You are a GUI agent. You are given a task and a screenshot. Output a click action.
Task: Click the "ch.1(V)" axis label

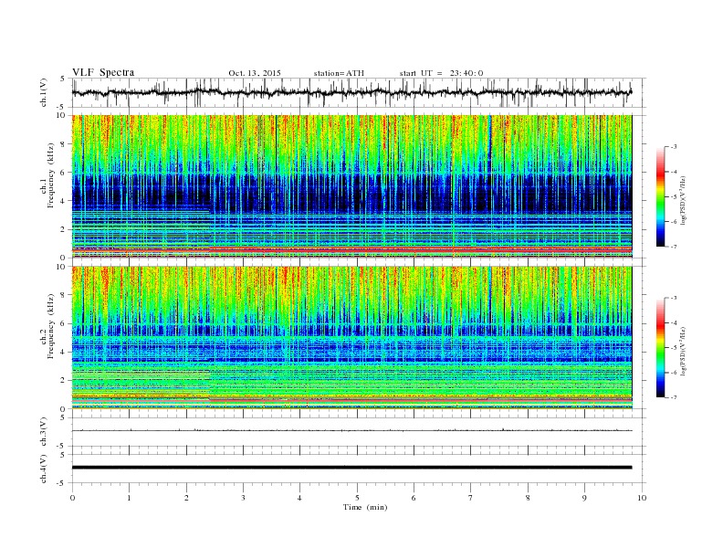point(44,93)
